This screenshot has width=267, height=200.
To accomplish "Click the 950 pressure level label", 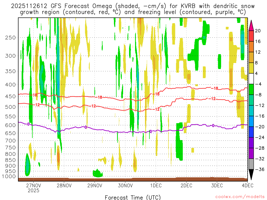I will click(10, 171).
